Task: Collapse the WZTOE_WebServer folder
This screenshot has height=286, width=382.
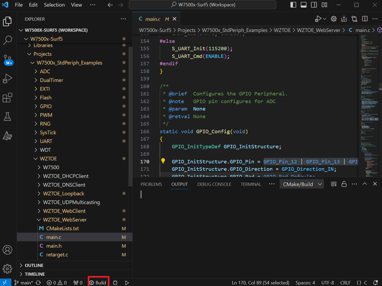Action: click(75, 220)
